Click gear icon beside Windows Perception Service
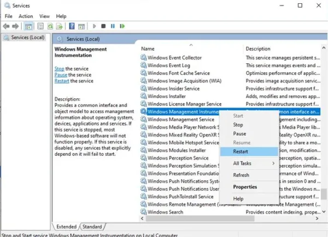 (x=143, y=158)
